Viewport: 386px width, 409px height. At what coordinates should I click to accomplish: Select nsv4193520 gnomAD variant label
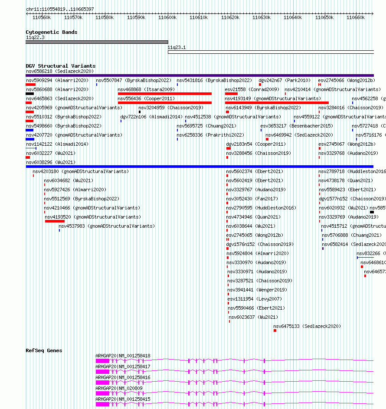(x=93, y=217)
